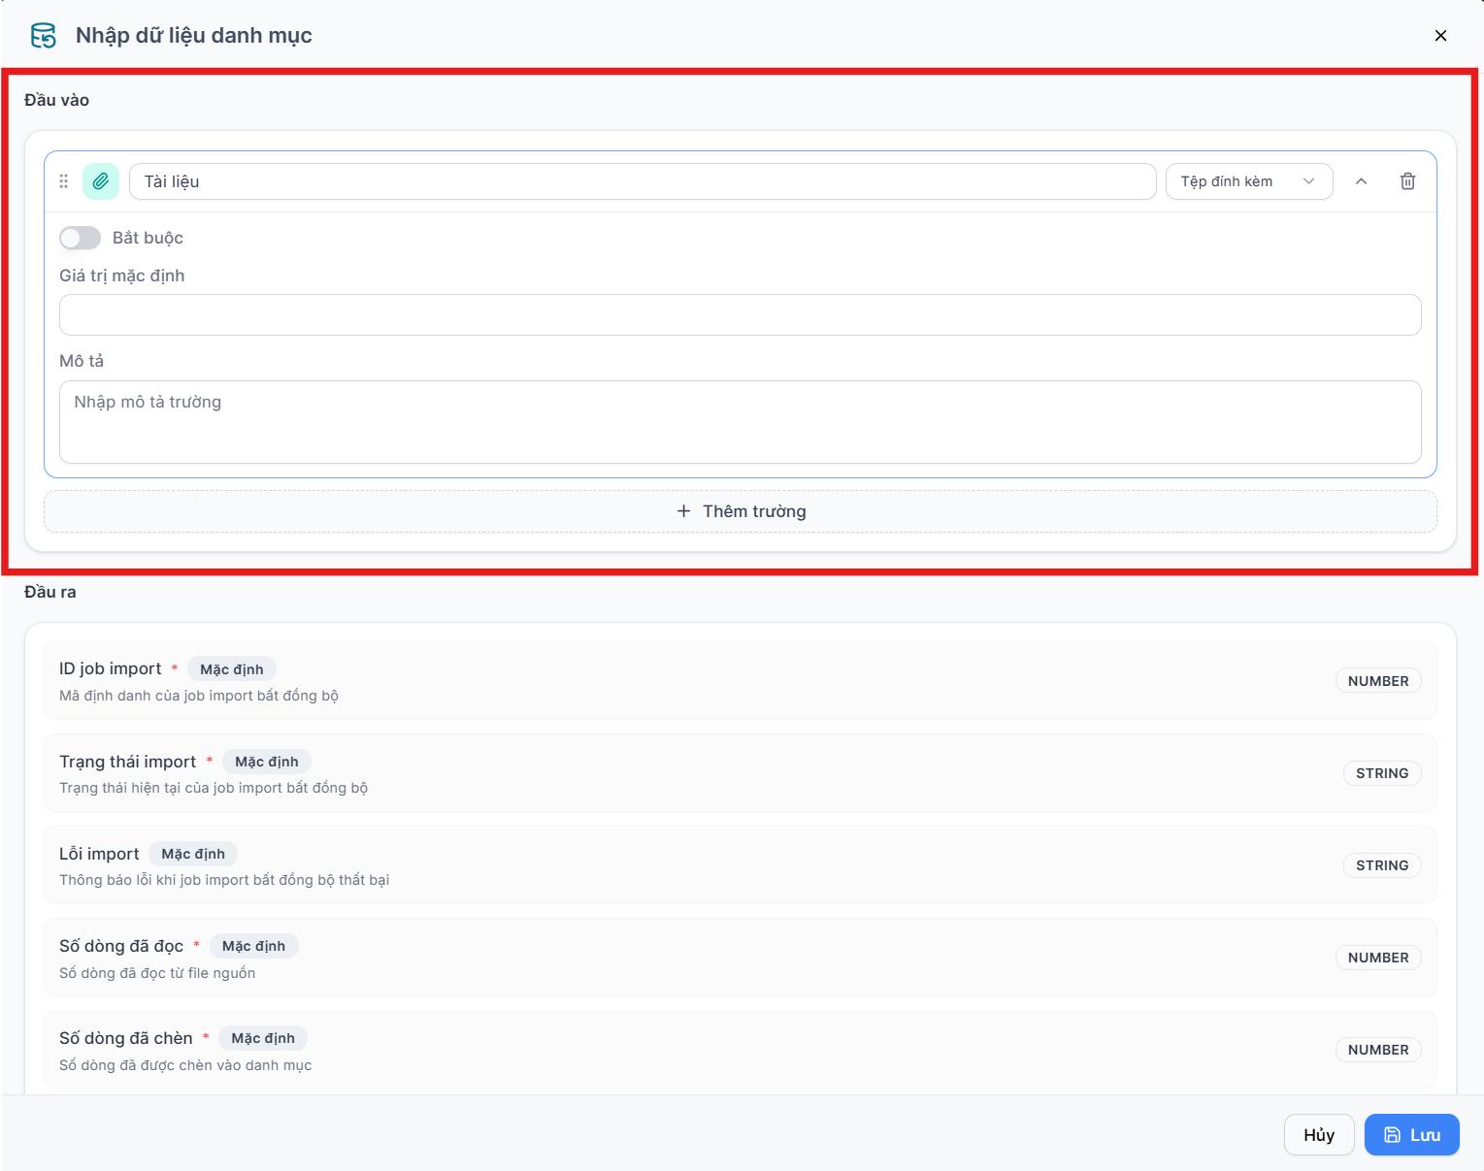Select the Trạng thái import output row
1484x1171 pixels.
tap(740, 773)
